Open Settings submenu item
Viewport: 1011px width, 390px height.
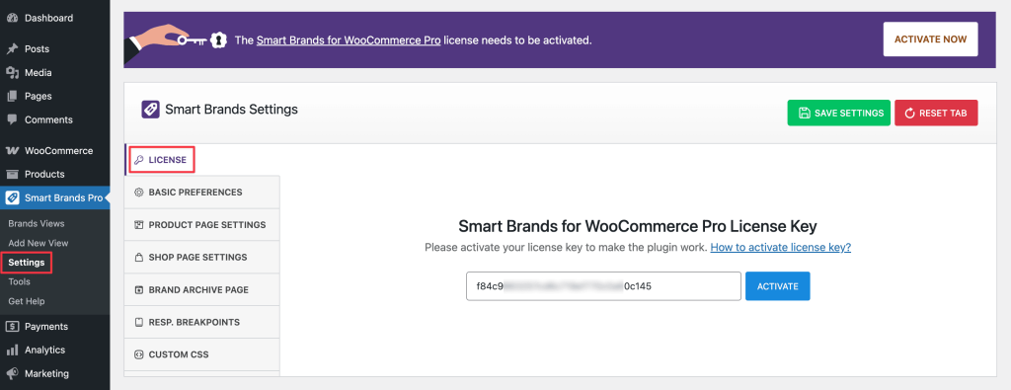(x=27, y=263)
